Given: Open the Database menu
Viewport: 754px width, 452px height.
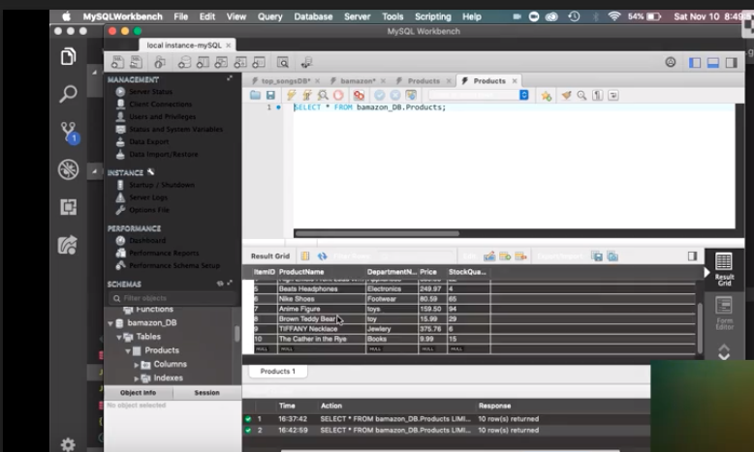Looking at the screenshot, I should 311,16.
